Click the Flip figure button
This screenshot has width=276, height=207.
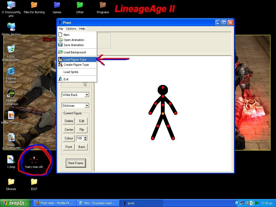click(82, 130)
